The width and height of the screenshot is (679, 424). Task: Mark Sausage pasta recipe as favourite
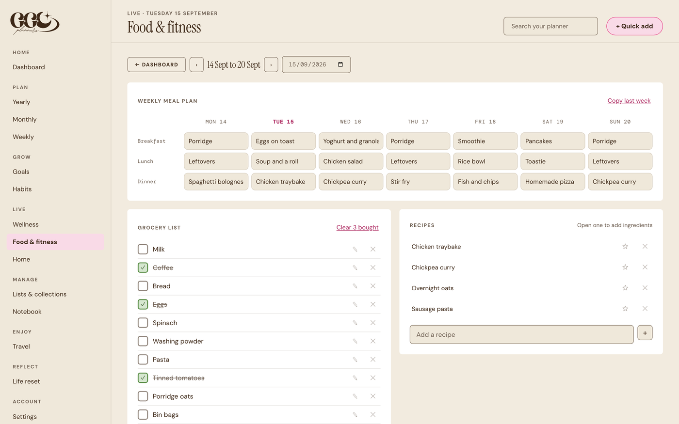point(625,309)
